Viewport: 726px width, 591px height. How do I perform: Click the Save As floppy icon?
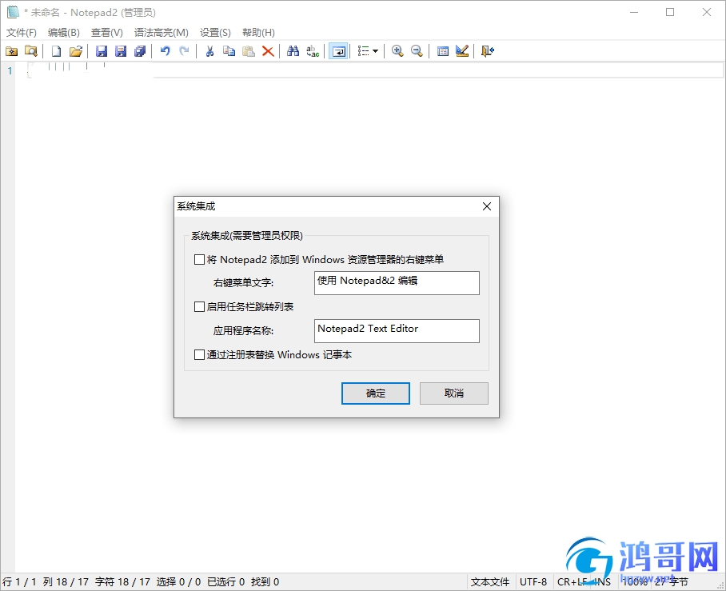[121, 51]
